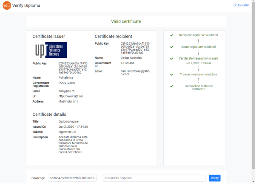Select address Maslinului nr 1
The width and height of the screenshot is (256, 186).
[x=68, y=101]
